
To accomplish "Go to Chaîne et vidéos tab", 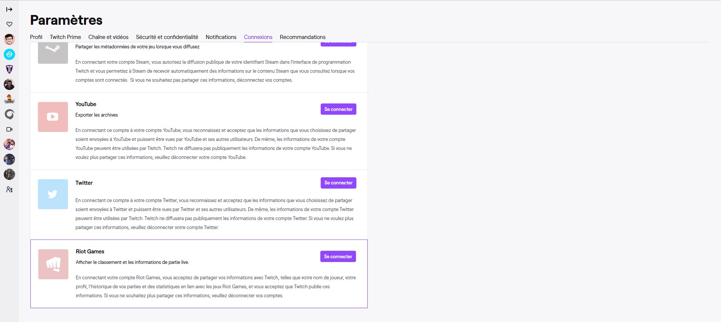I will (x=108, y=37).
